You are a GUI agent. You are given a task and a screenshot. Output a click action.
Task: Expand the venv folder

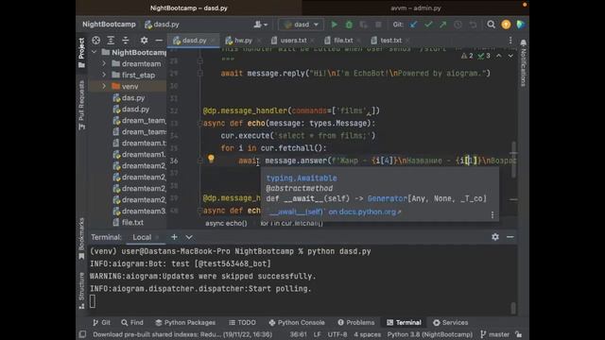(x=104, y=86)
